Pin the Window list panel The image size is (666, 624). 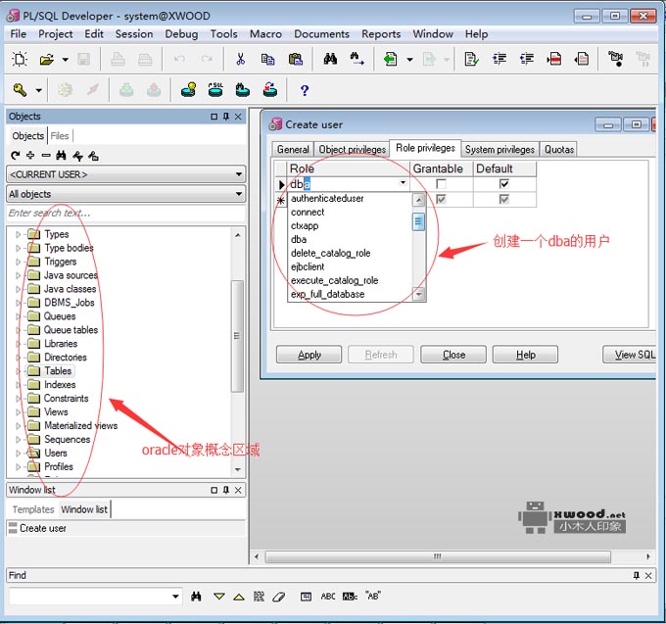(226, 490)
